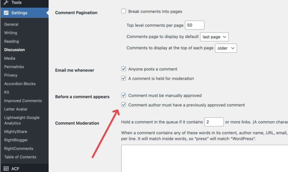The image size is (288, 172).
Task: Open Media settings
Action: pos(10,58)
